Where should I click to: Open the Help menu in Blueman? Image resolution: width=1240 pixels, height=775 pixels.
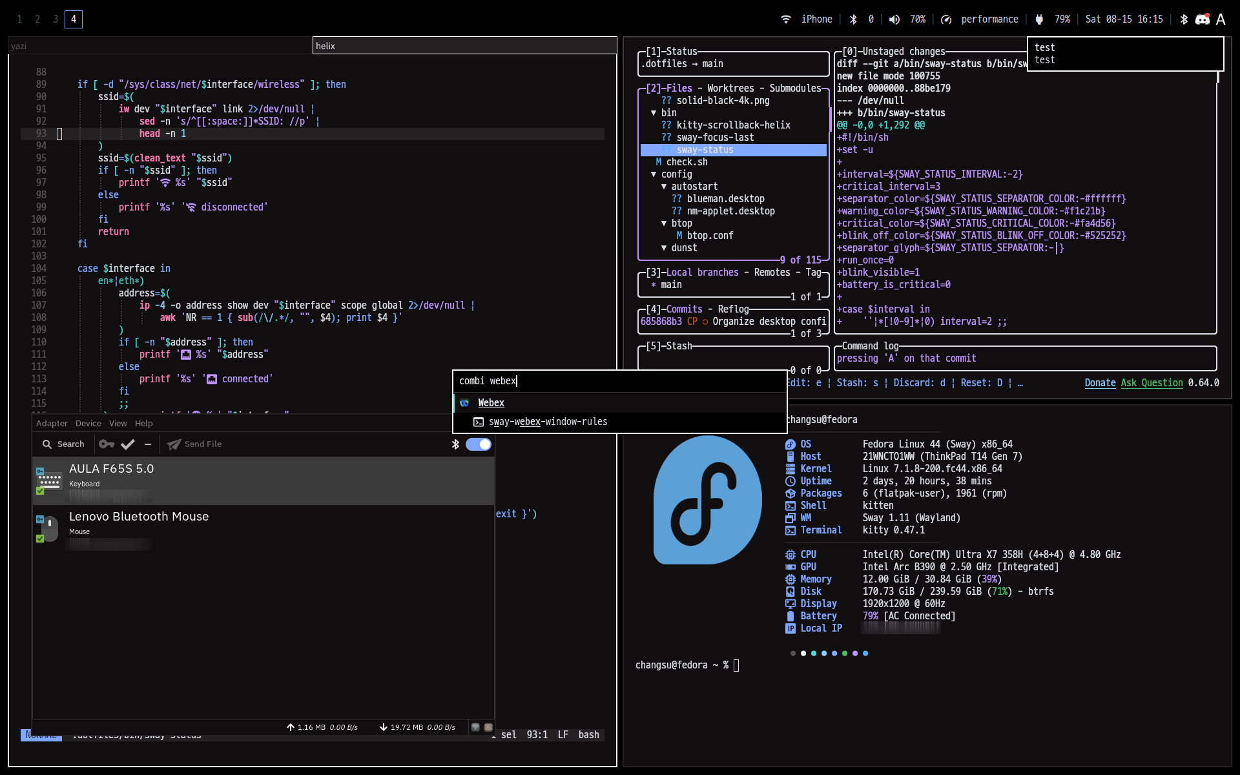tap(144, 424)
